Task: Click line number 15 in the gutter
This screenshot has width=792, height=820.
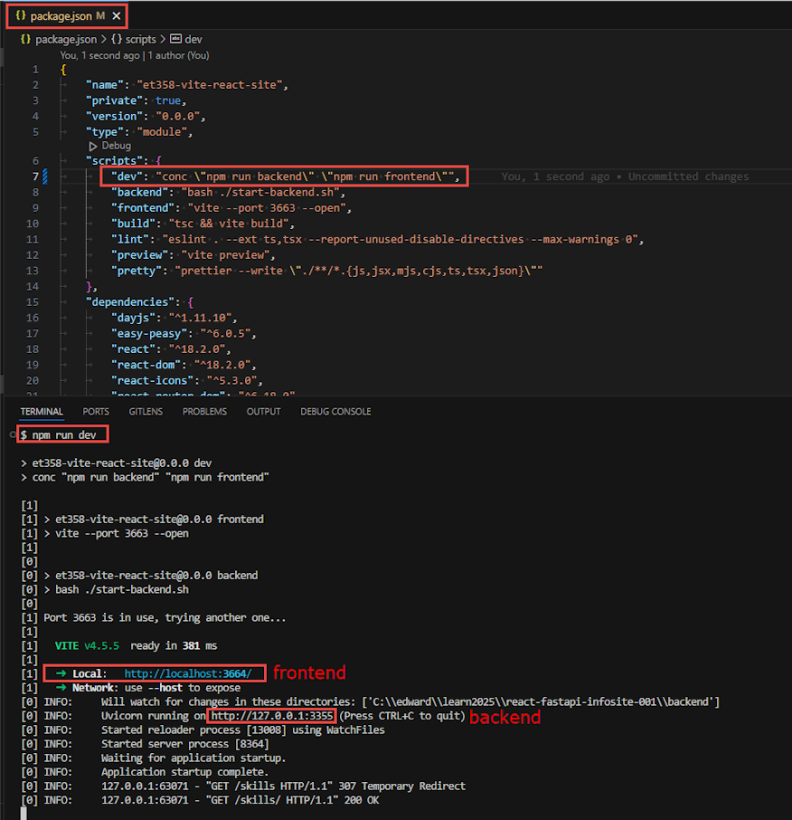Action: [34, 301]
